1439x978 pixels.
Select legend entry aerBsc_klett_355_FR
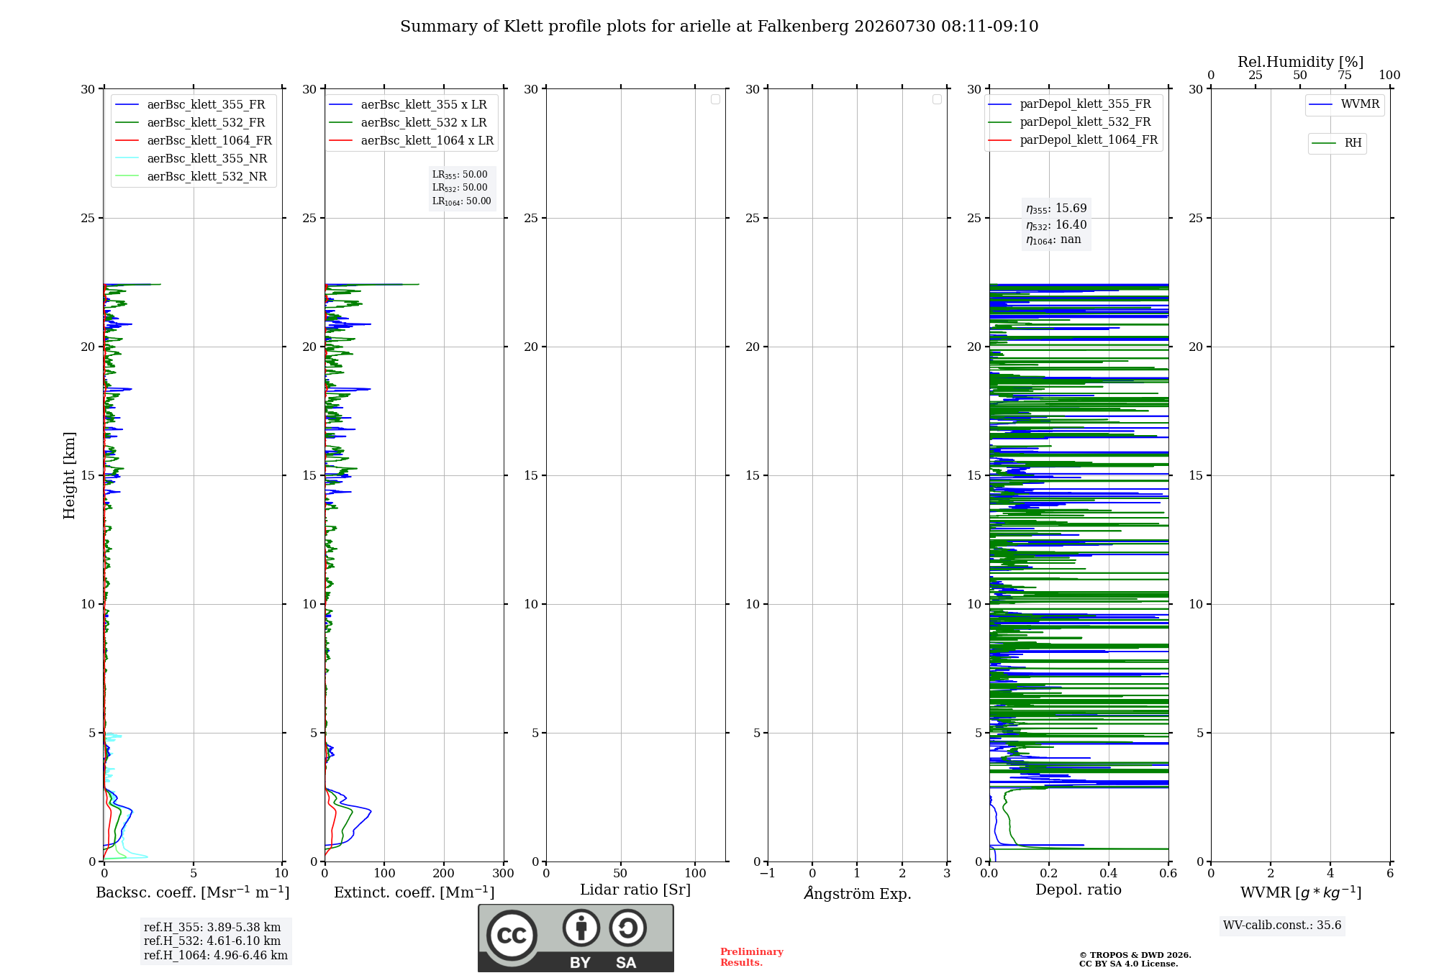194,105
